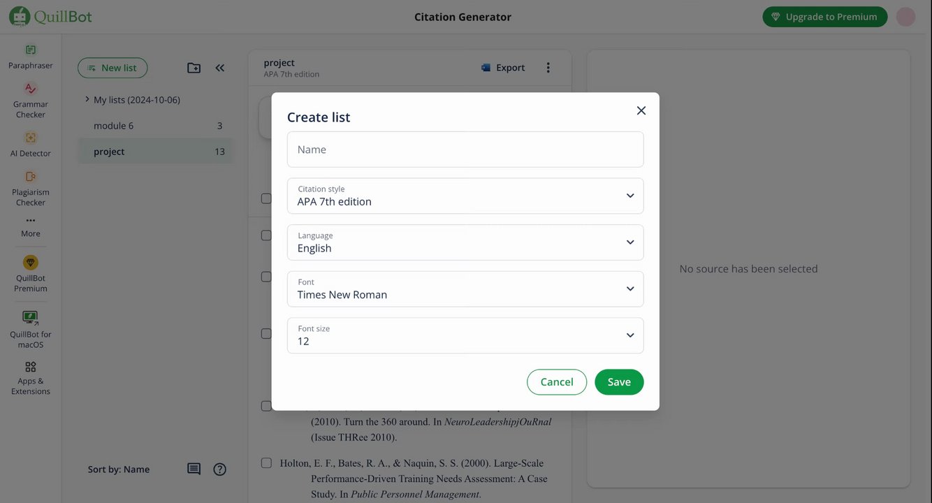Screen dimensions: 932x503
Task: Open the Paraphraser tool icon
Action: click(x=31, y=50)
